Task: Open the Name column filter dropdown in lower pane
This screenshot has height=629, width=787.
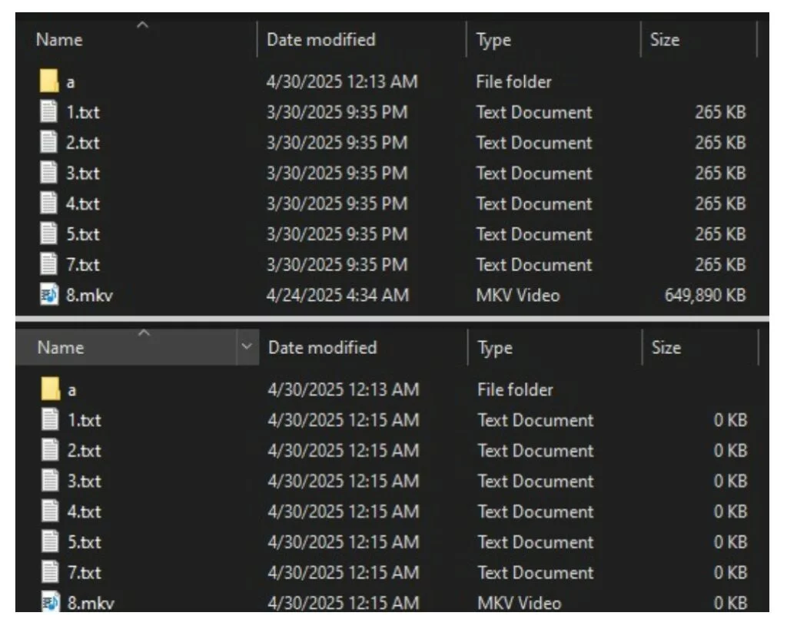Action: point(247,347)
